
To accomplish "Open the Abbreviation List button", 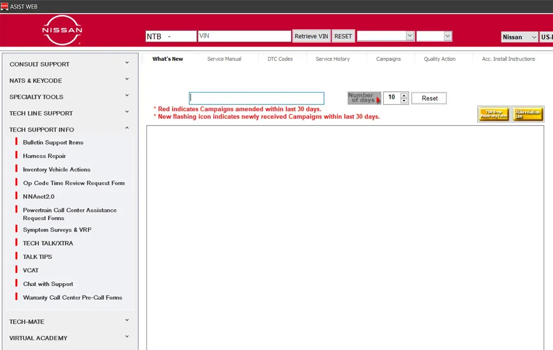I will tap(528, 114).
